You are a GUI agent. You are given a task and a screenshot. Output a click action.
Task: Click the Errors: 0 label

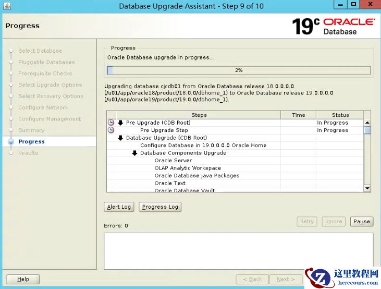click(x=116, y=226)
